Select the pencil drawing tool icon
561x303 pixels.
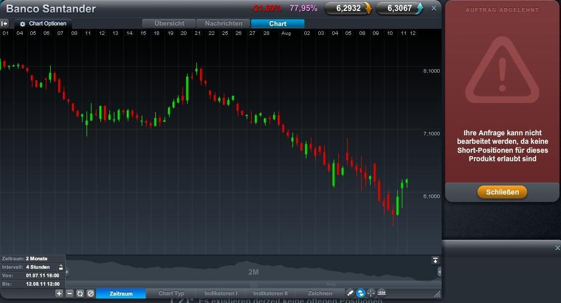coord(350,293)
